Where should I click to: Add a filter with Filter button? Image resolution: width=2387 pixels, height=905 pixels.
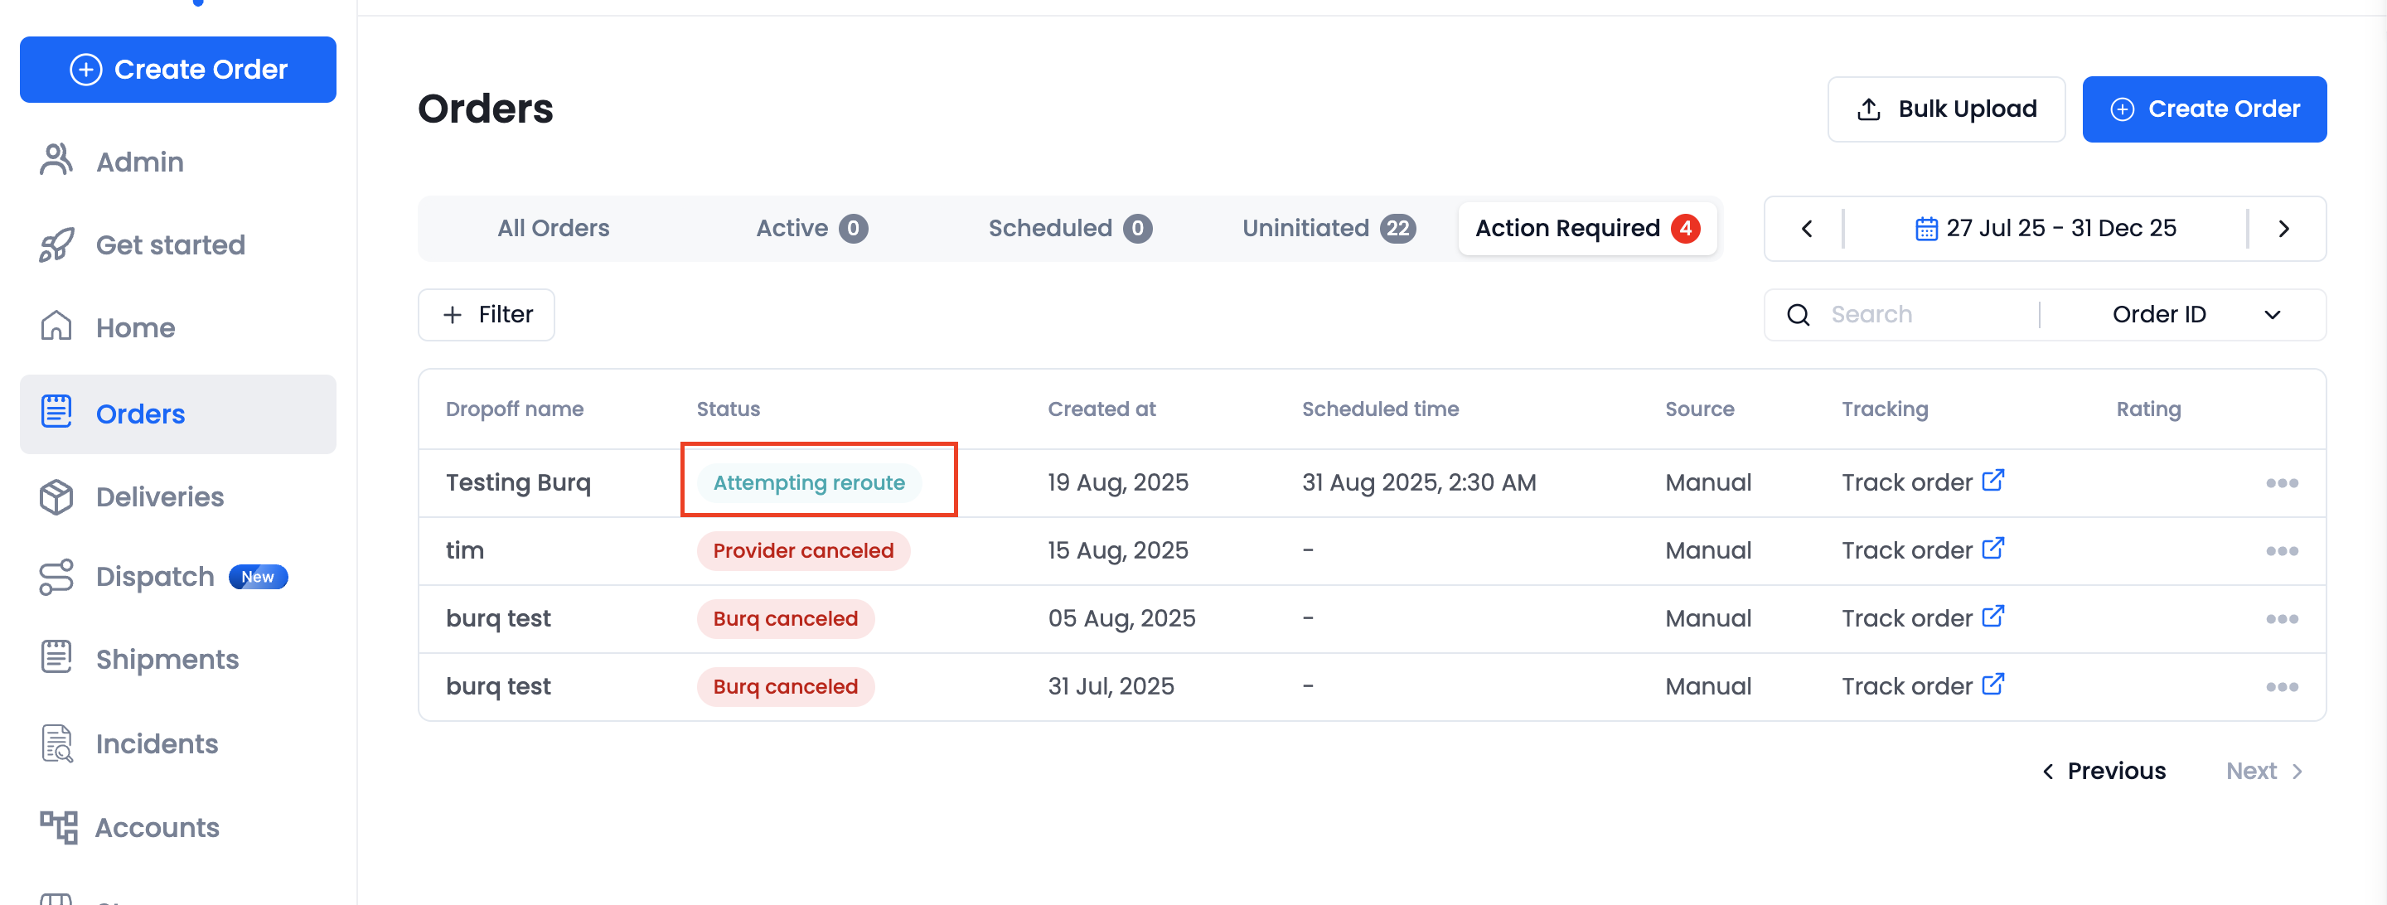coord(487,315)
